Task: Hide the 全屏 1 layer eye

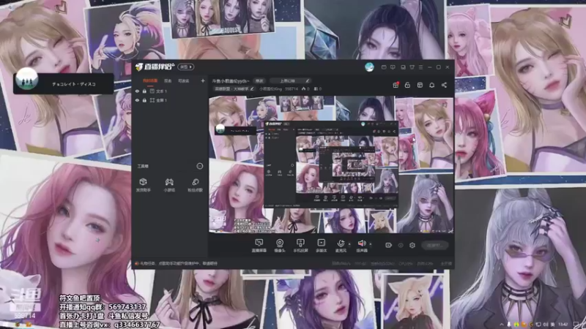Action: point(137,100)
